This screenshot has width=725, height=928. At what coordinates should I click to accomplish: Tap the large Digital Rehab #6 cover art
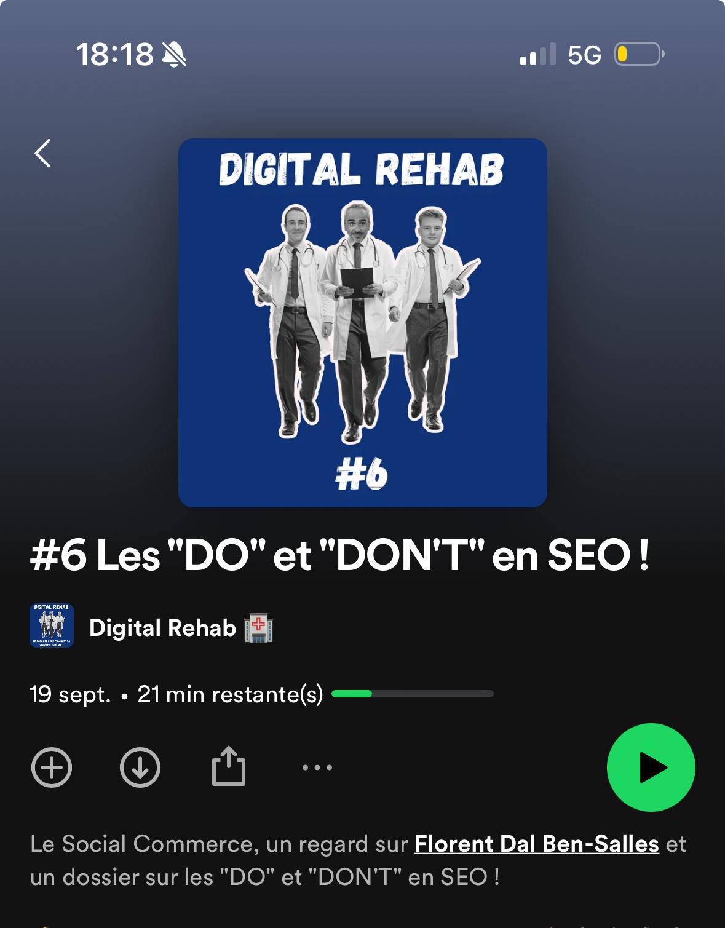pos(363,323)
